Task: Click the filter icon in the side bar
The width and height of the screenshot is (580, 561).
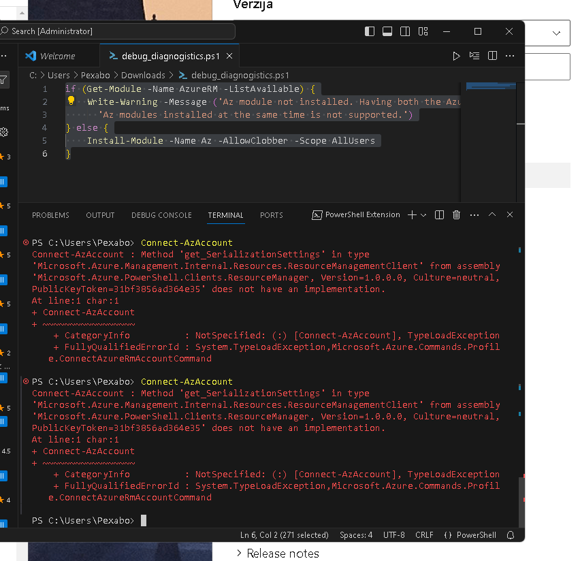Action: pyautogui.click(x=3, y=80)
